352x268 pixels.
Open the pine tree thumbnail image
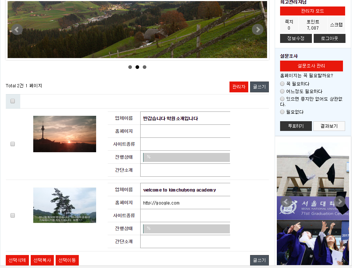coord(65,205)
